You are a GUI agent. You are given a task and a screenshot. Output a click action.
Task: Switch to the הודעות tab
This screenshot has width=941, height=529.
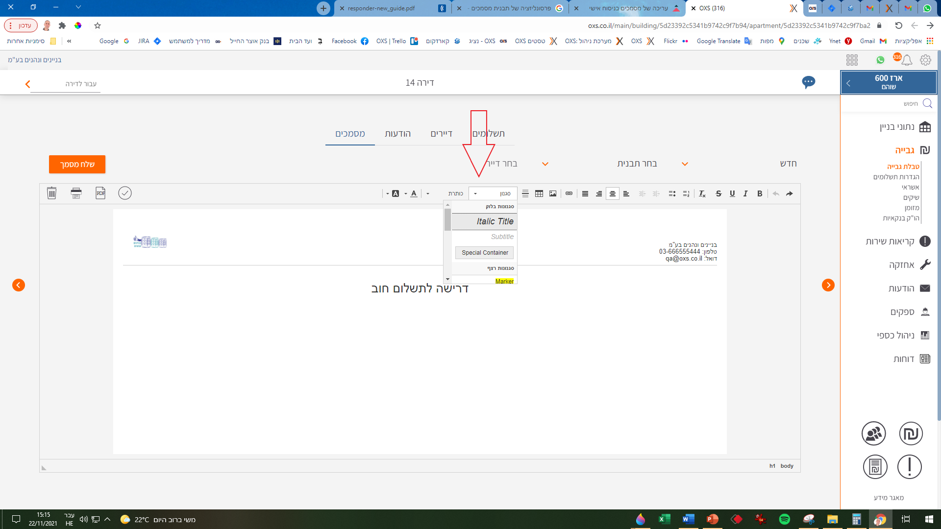coord(397,134)
